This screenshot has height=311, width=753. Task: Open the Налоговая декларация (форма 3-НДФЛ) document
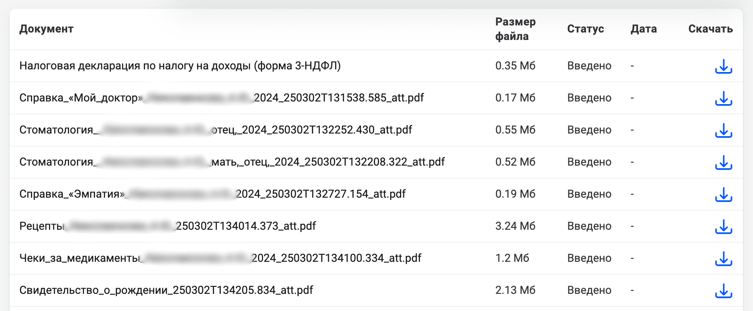tap(180, 66)
